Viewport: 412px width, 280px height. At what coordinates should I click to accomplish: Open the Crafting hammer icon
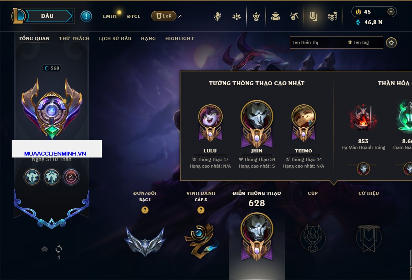click(x=294, y=17)
